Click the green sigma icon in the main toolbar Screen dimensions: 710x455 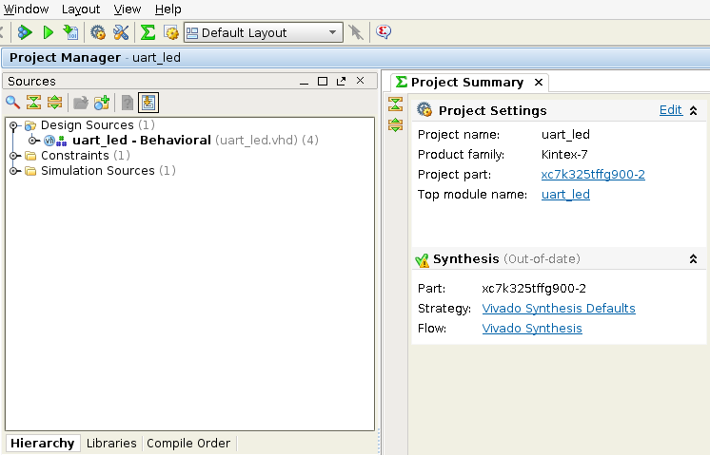pyautogui.click(x=148, y=32)
